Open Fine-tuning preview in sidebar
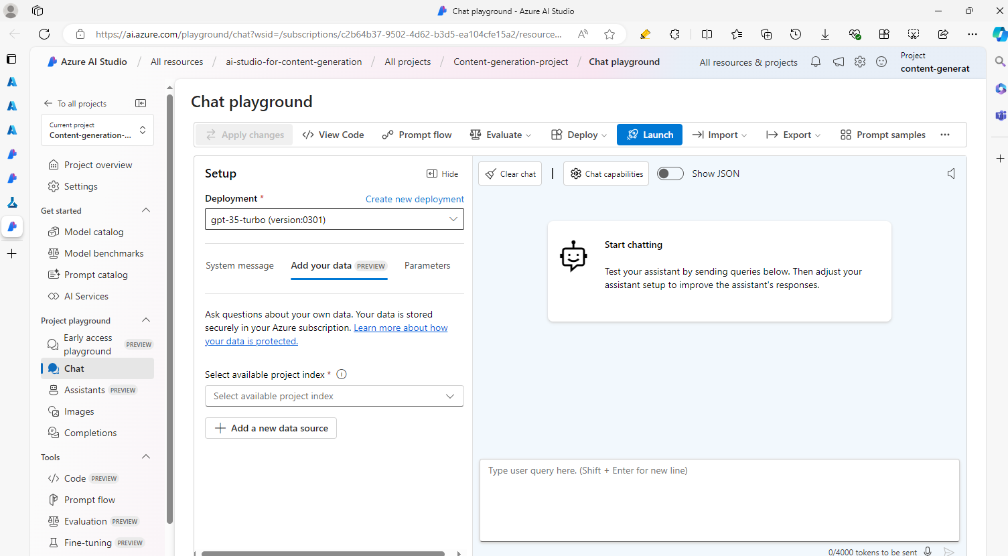Viewport: 1008px width, 556px height. pos(96,543)
